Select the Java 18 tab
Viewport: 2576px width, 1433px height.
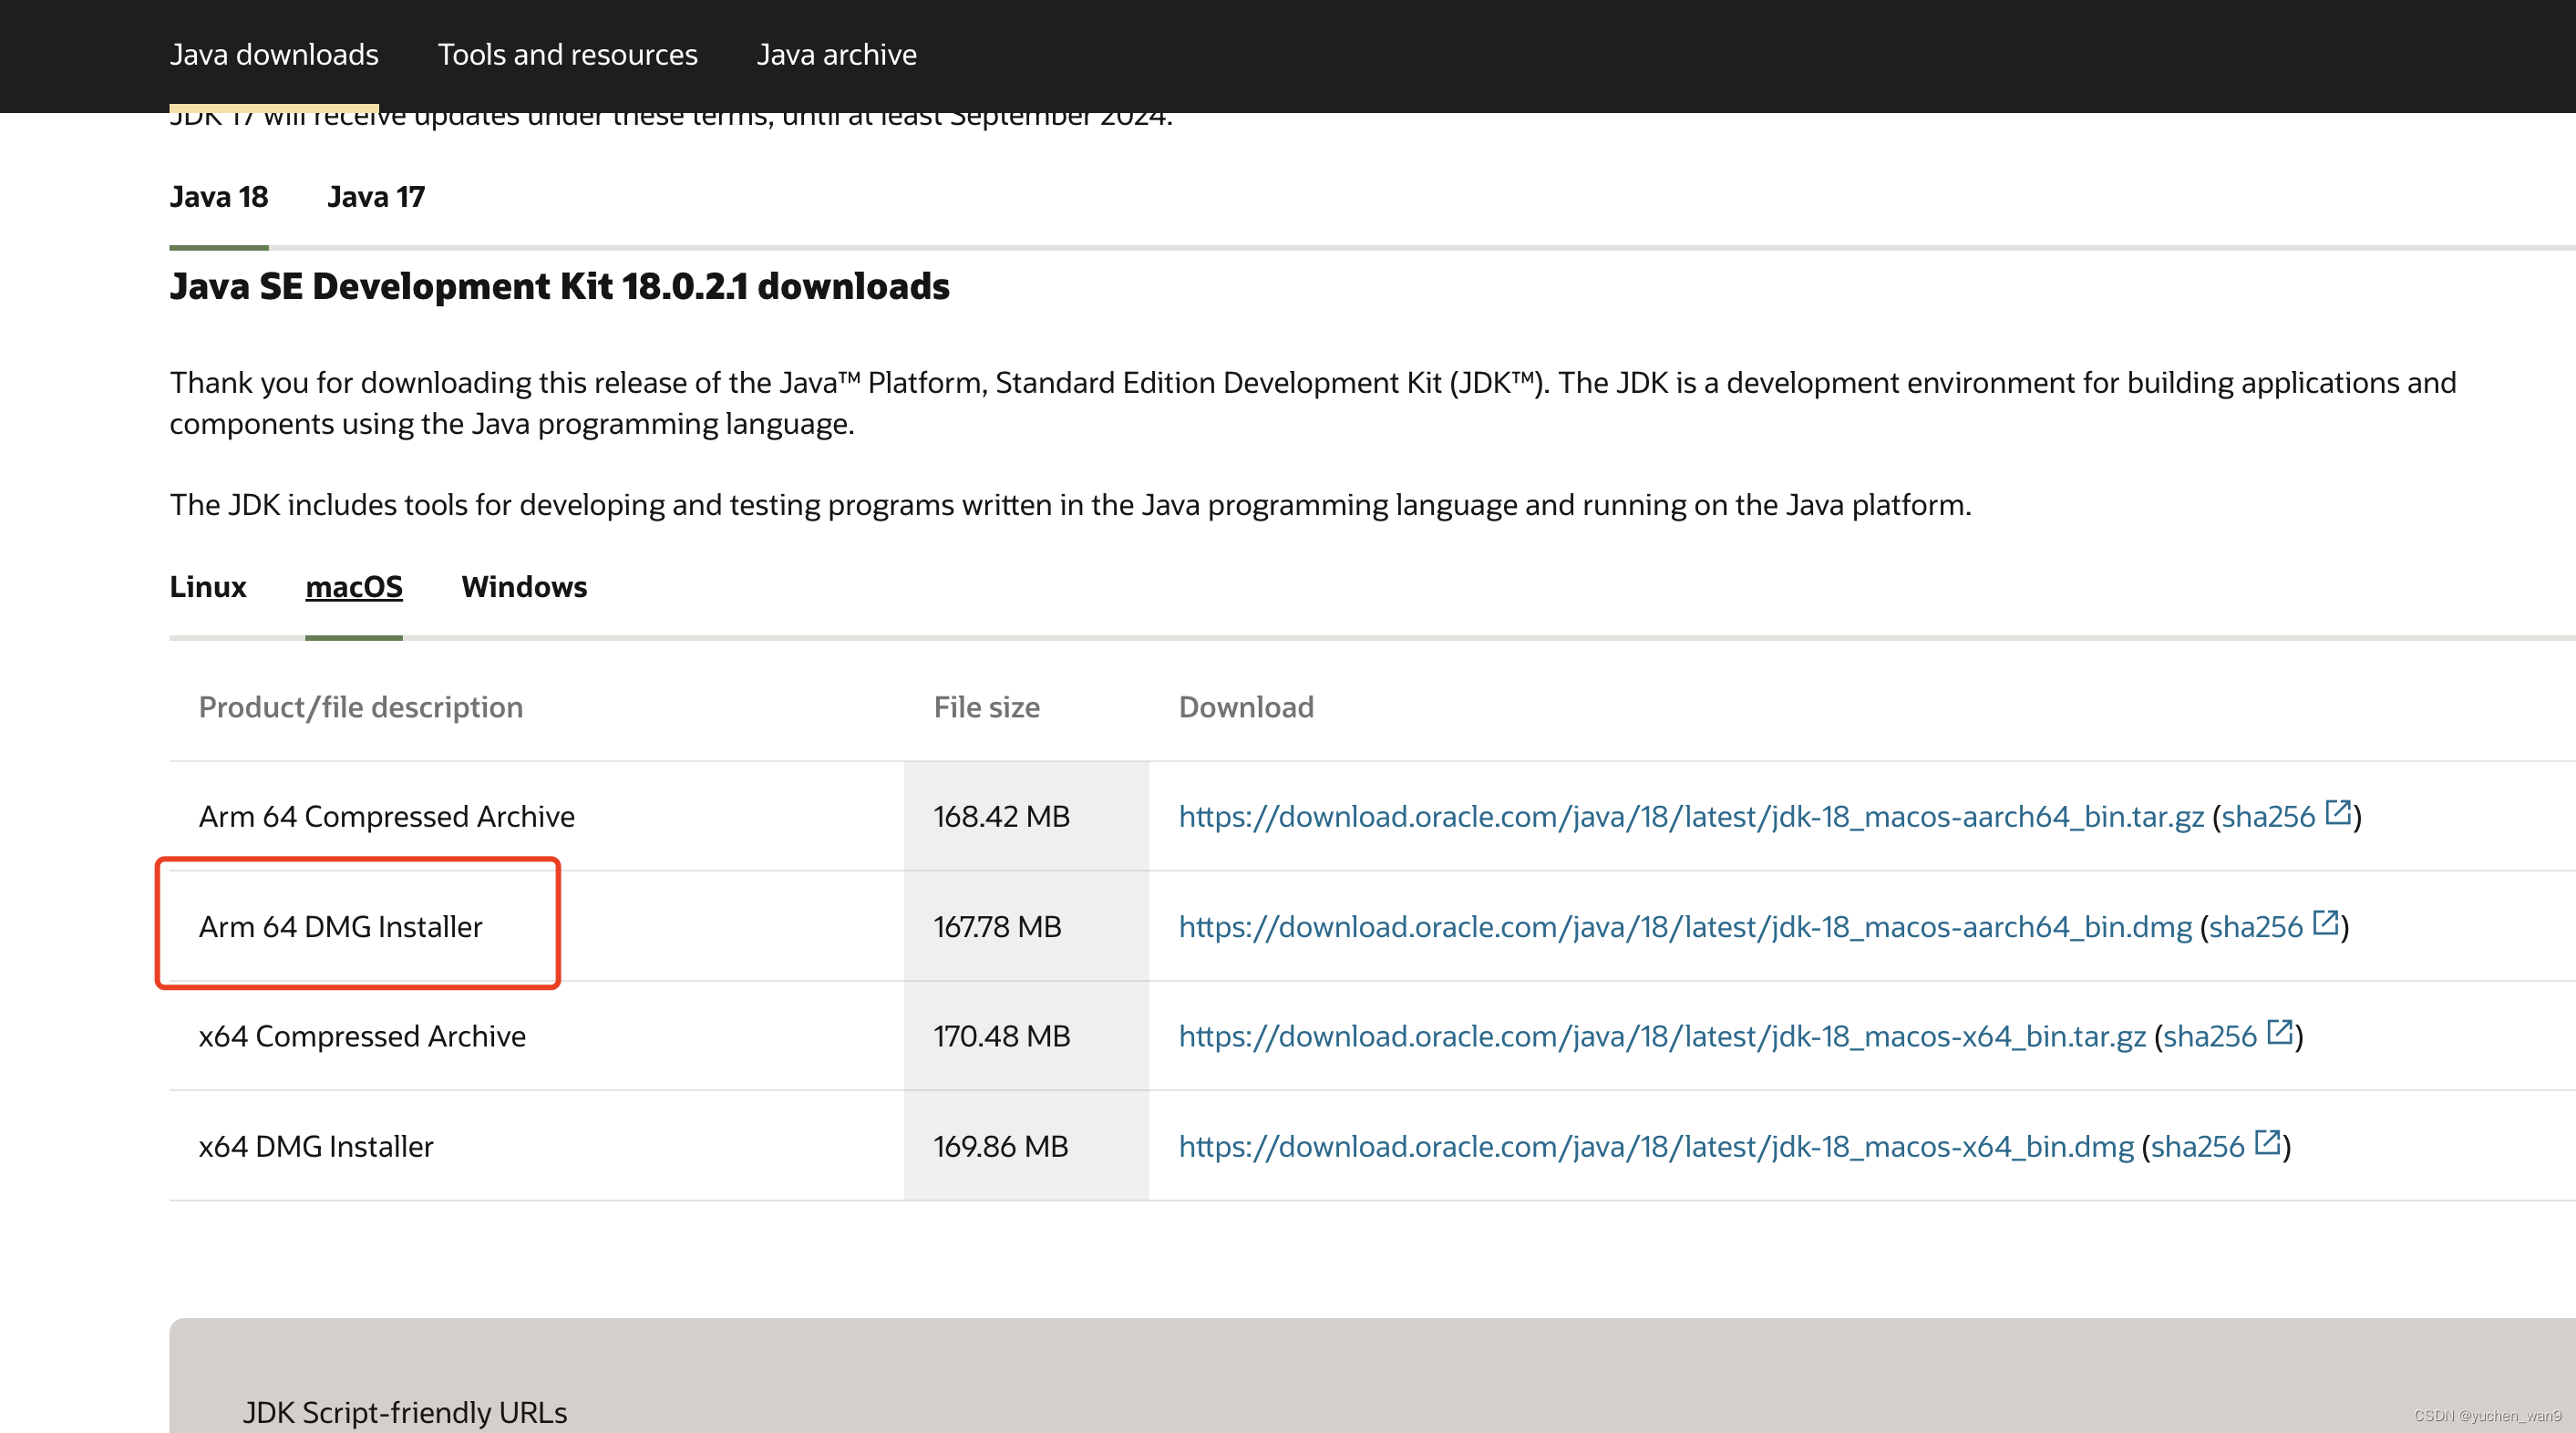[x=218, y=197]
